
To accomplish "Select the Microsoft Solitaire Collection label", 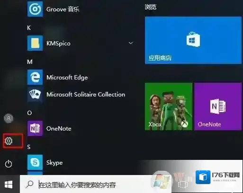I will (x=86, y=95).
